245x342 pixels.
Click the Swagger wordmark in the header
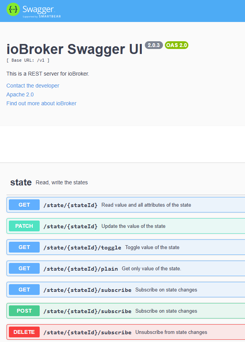click(x=39, y=9)
